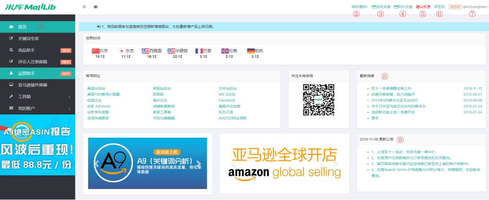
Task: Open the 知无不言 link
Action: (x=226, y=112)
